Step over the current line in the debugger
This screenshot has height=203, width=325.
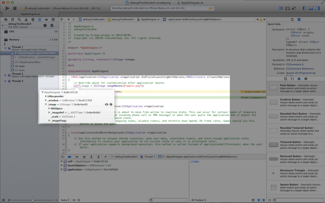coord(84,156)
